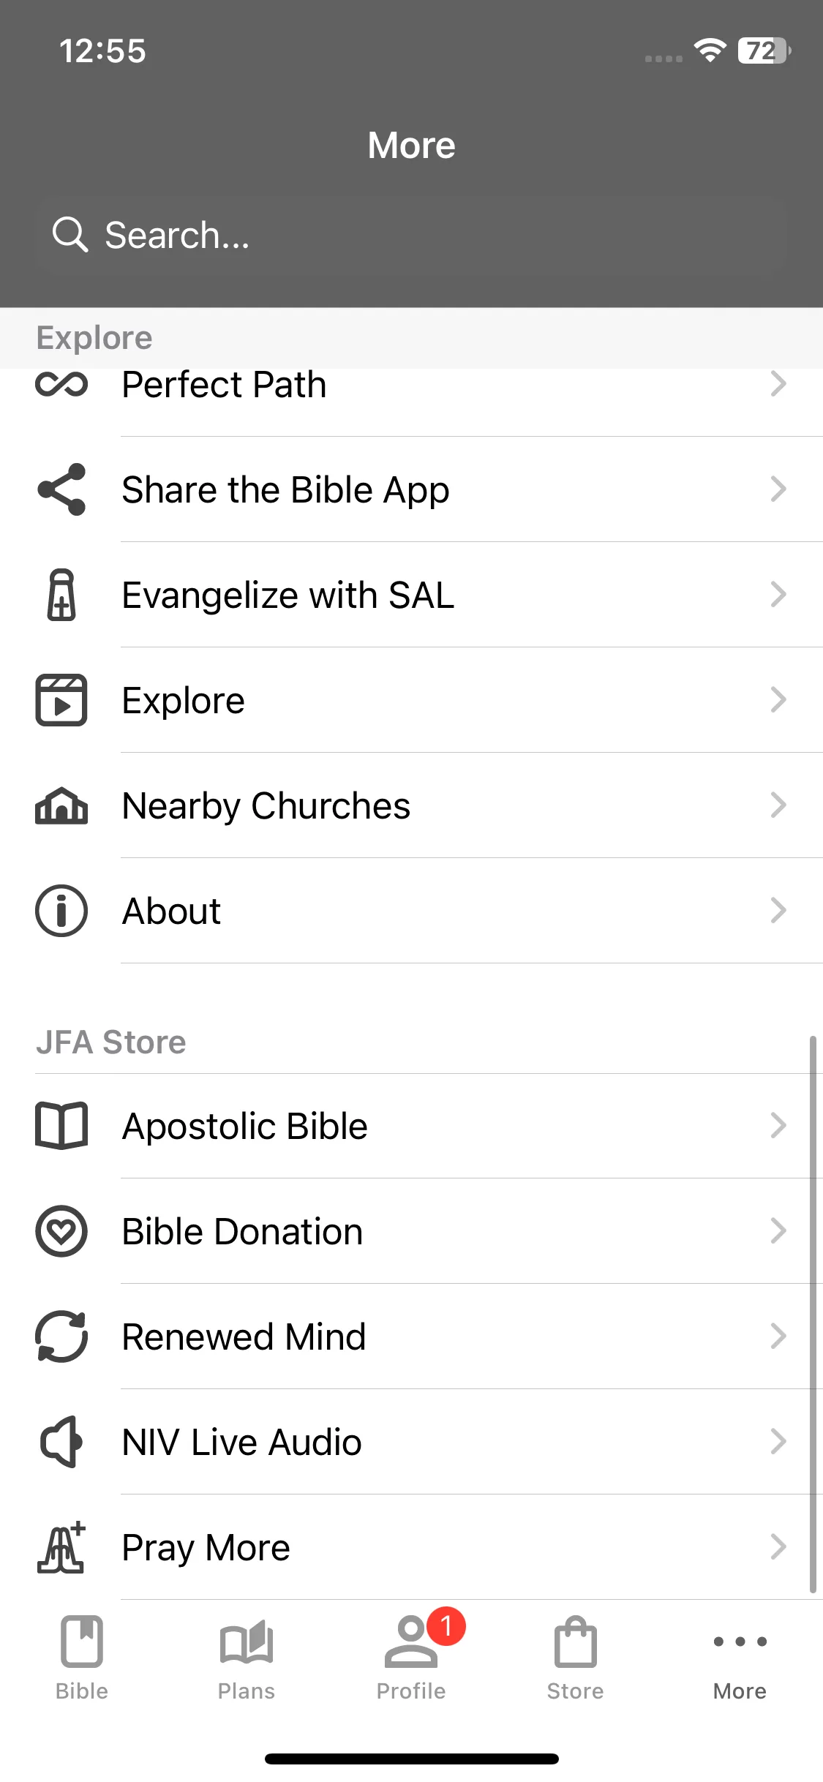Viewport: 823px width, 1782px height.
Task: Focus the Search field
Action: click(x=411, y=235)
